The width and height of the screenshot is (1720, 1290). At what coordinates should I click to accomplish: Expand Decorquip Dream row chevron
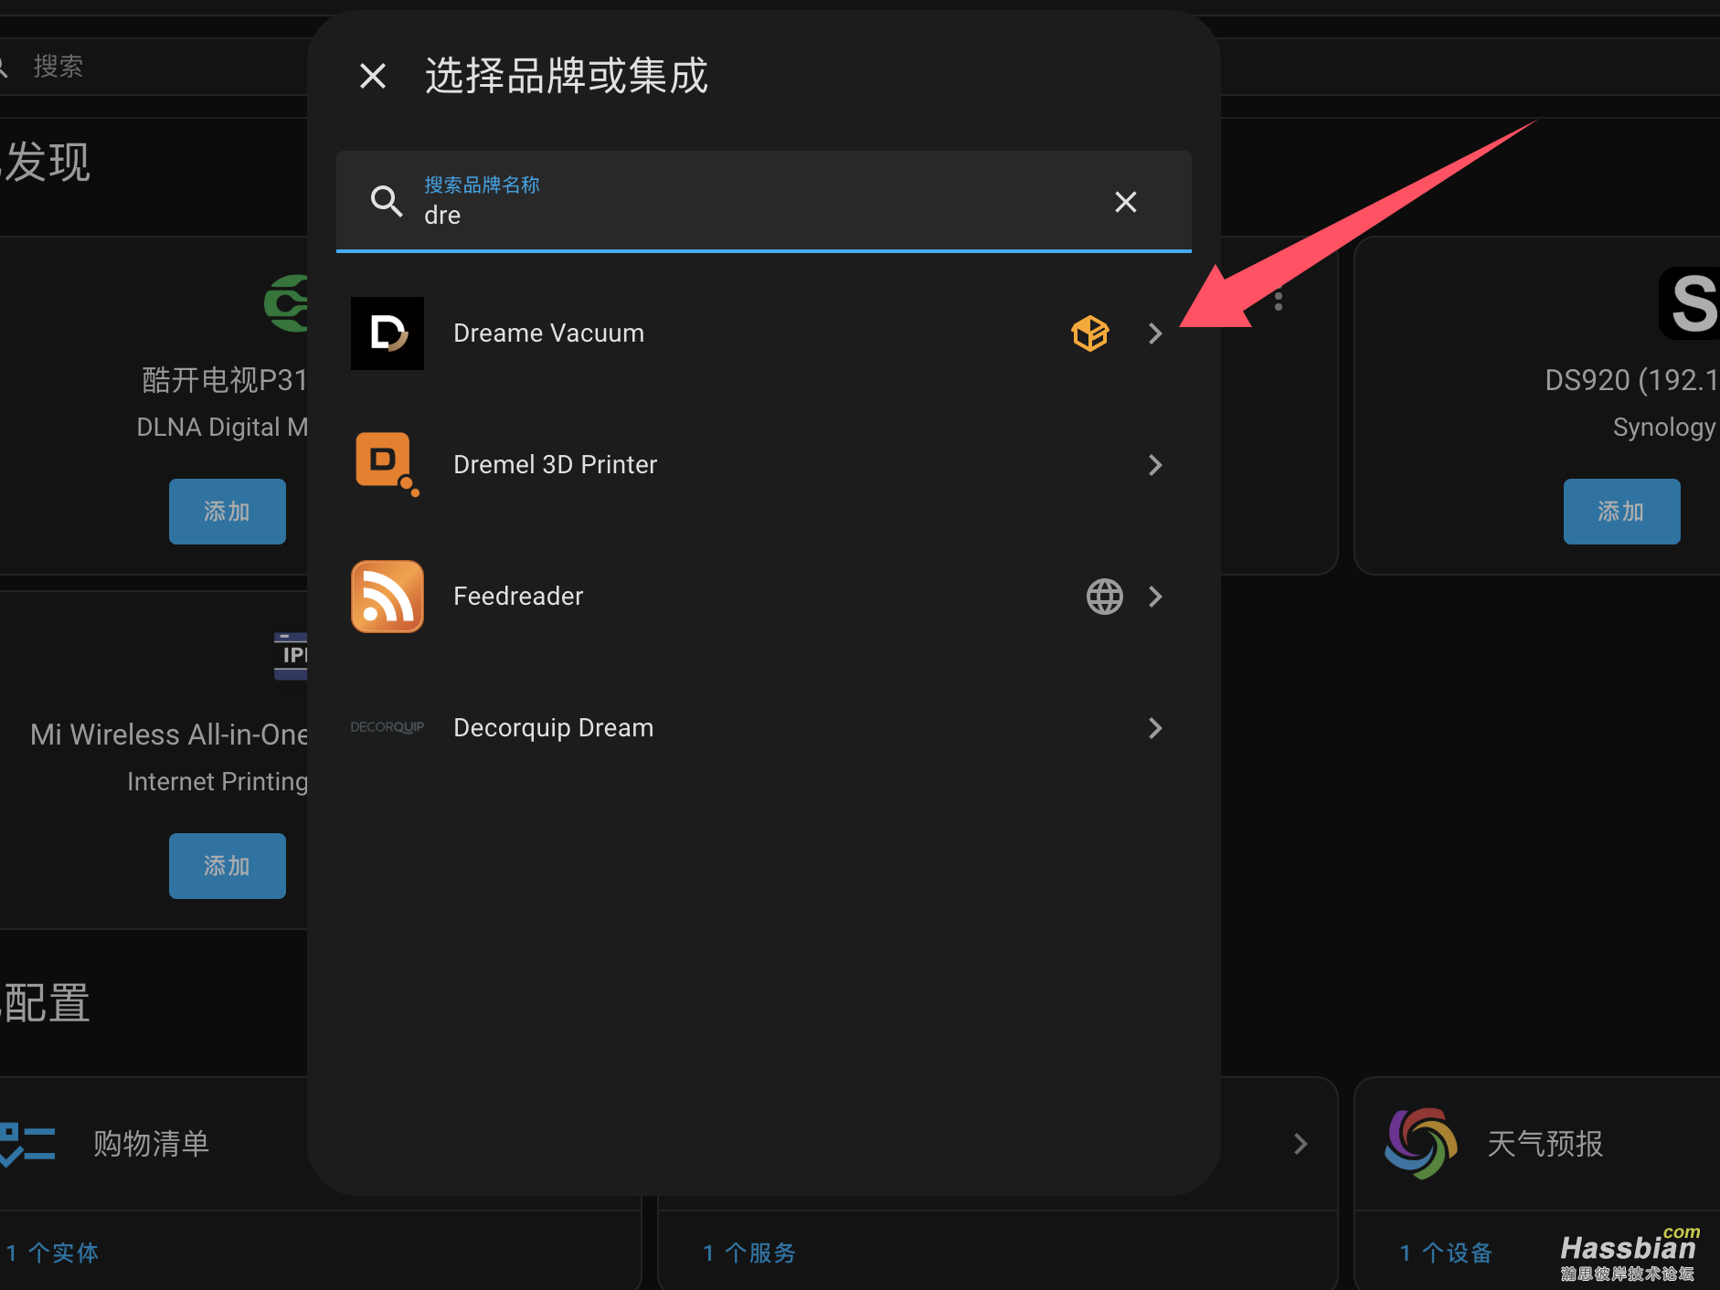1155,728
